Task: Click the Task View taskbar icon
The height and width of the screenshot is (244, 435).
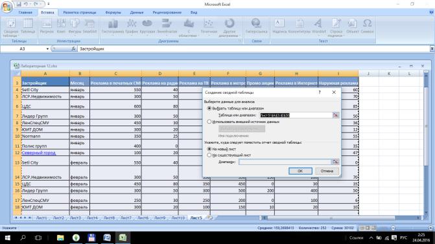Action: [38, 238]
